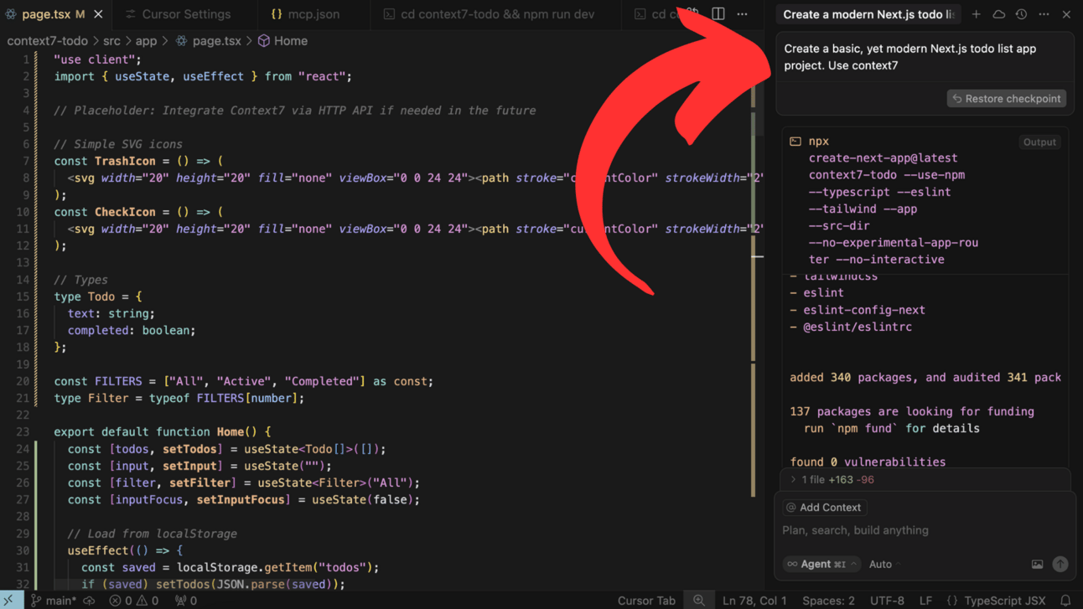This screenshot has width=1083, height=609.
Task: Select the Create a modern Next.js chat tab
Action: [868, 14]
